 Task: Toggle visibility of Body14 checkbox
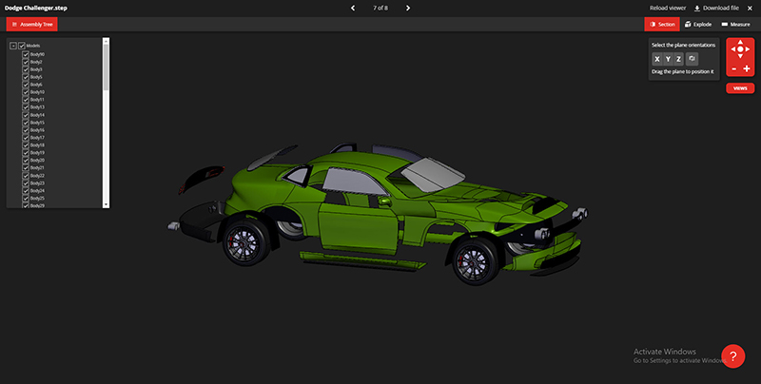coord(26,115)
